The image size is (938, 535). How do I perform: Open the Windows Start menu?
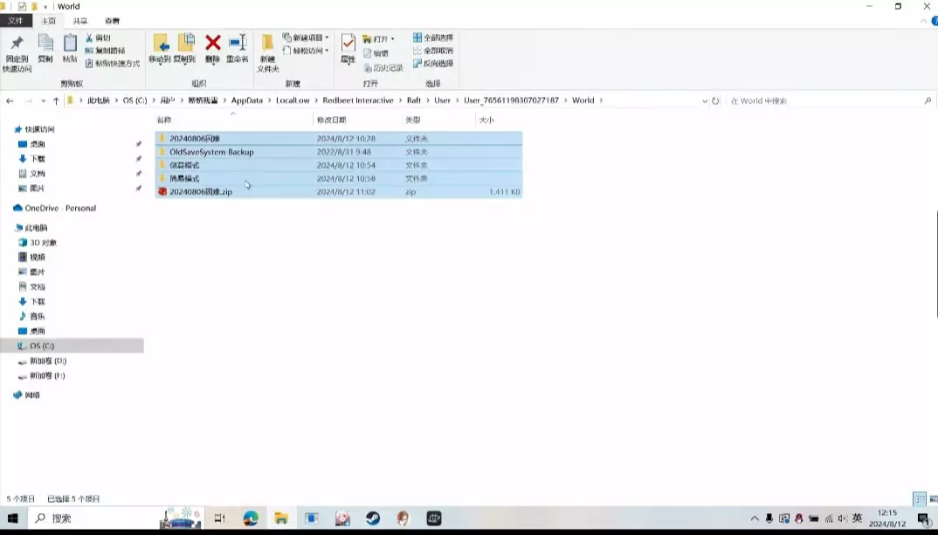click(x=12, y=518)
